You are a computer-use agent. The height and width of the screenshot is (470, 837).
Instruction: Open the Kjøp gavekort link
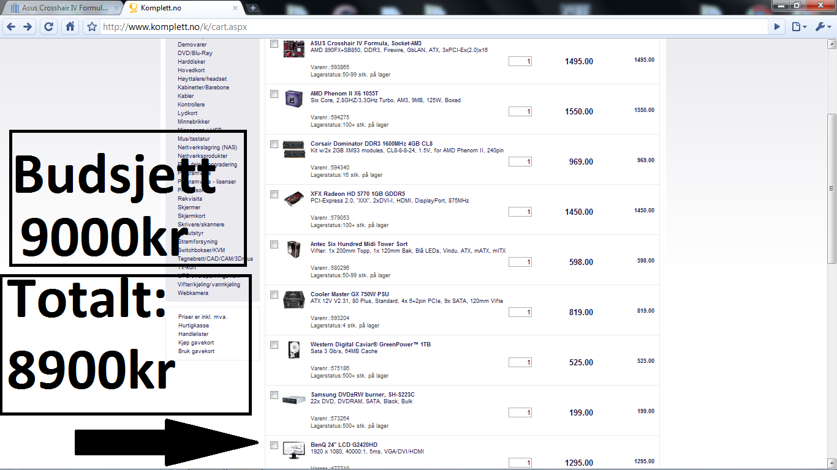(196, 343)
